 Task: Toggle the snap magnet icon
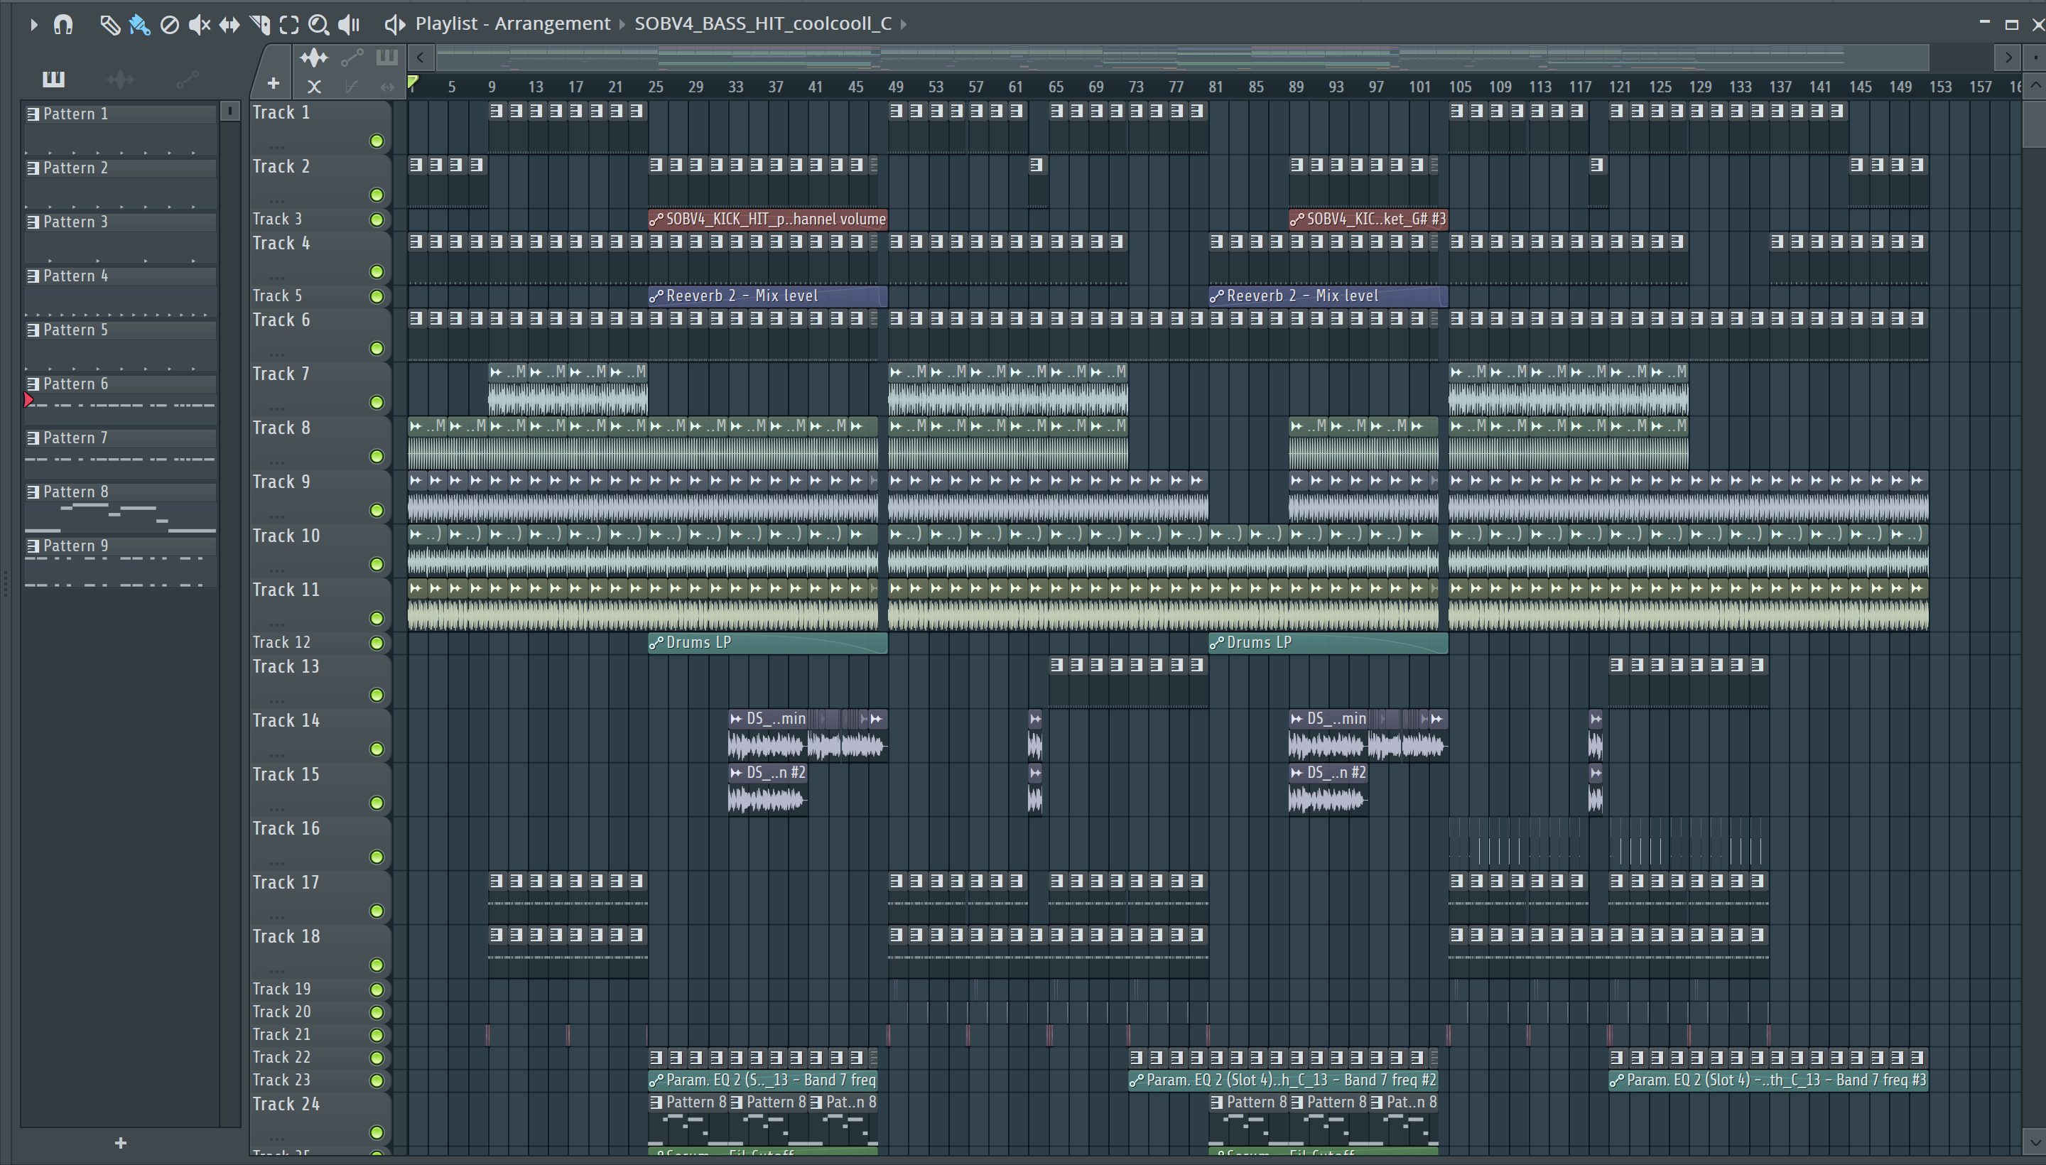[63, 24]
